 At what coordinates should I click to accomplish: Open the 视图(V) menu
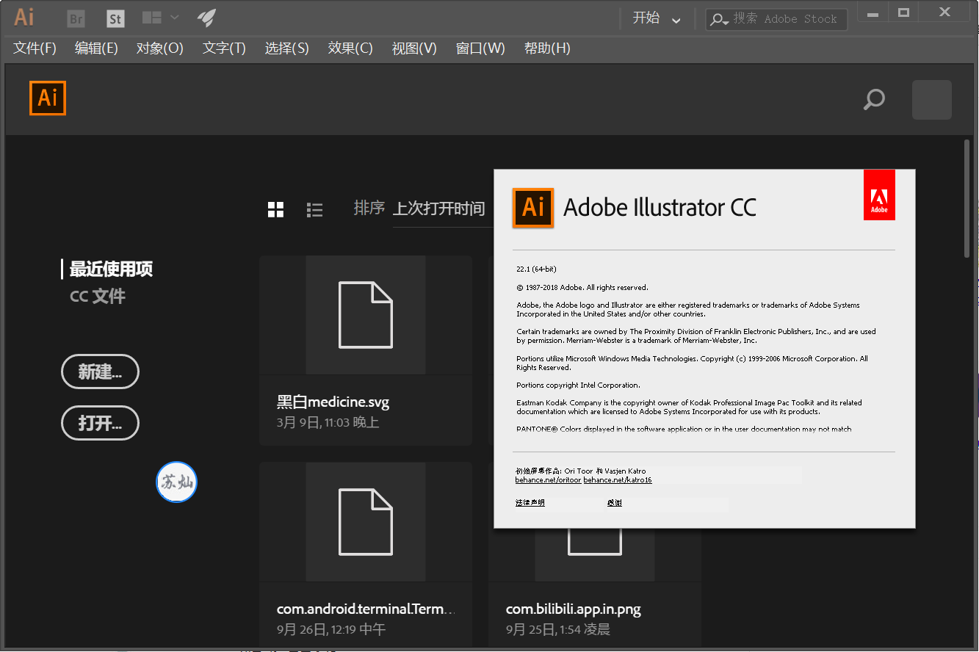pos(414,48)
